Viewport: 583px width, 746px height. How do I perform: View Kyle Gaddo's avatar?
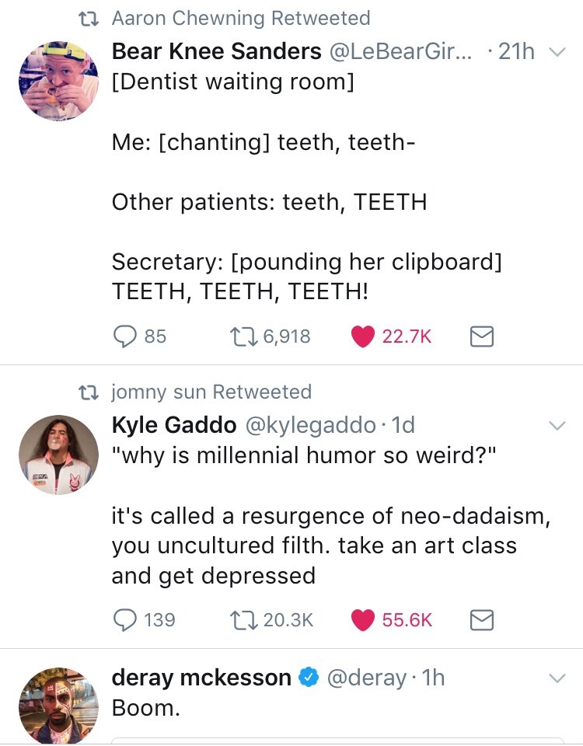59,455
